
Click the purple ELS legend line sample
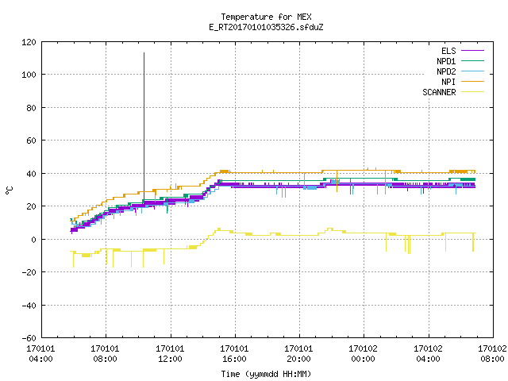(472, 51)
